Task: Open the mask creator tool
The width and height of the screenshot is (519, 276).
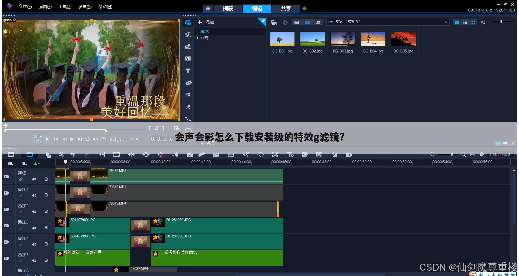Action: point(260,155)
